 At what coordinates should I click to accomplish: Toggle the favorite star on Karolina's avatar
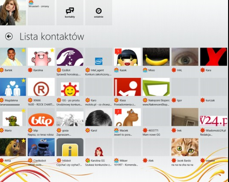[x=52, y=50]
